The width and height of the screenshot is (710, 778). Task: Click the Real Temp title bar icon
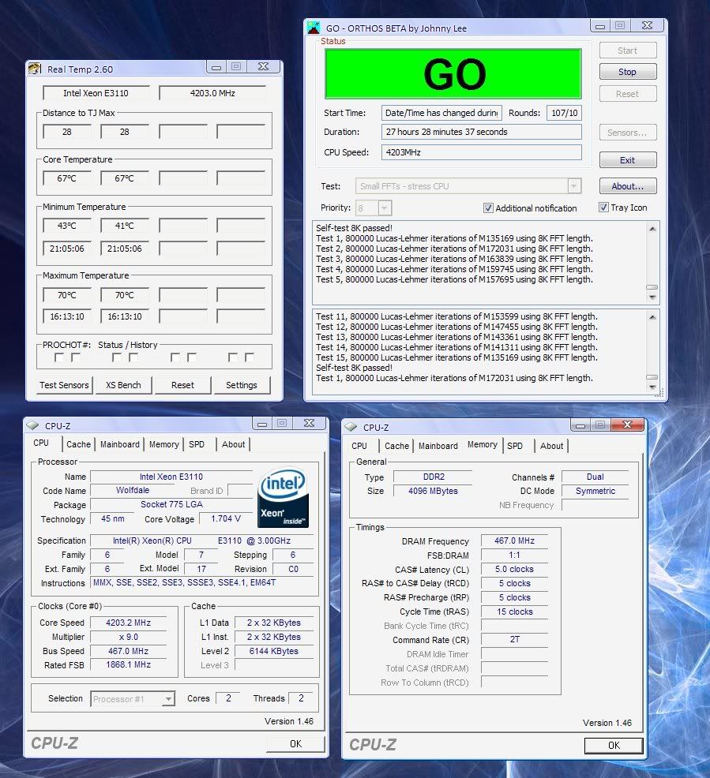[x=34, y=69]
